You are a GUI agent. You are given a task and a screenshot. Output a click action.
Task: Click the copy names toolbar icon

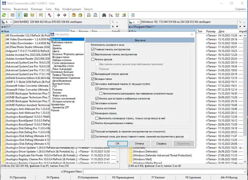click(124, 15)
